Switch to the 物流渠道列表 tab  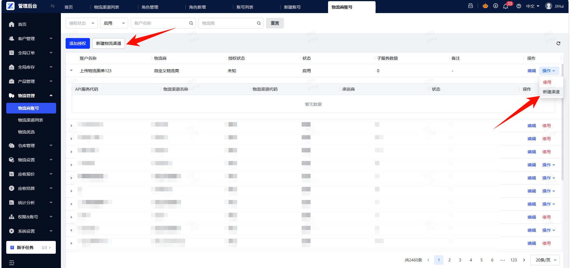pos(107,7)
